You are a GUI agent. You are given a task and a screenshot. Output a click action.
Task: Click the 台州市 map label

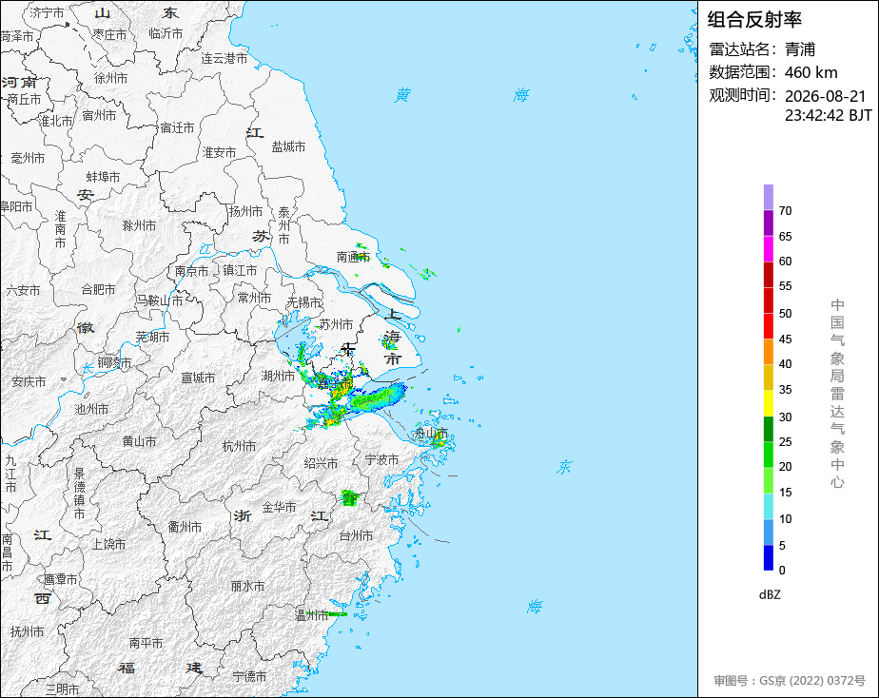356,535
